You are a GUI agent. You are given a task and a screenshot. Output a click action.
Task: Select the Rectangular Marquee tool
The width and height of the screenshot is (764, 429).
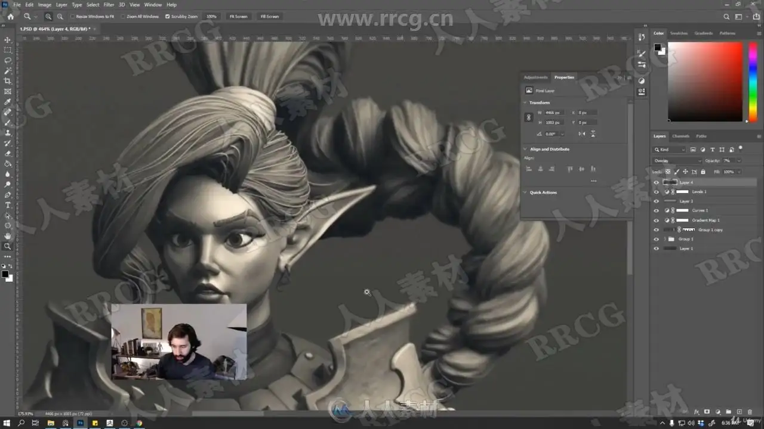[8, 50]
